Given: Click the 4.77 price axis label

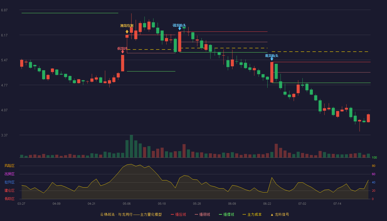Looking at the screenshot, I should 4,85.
